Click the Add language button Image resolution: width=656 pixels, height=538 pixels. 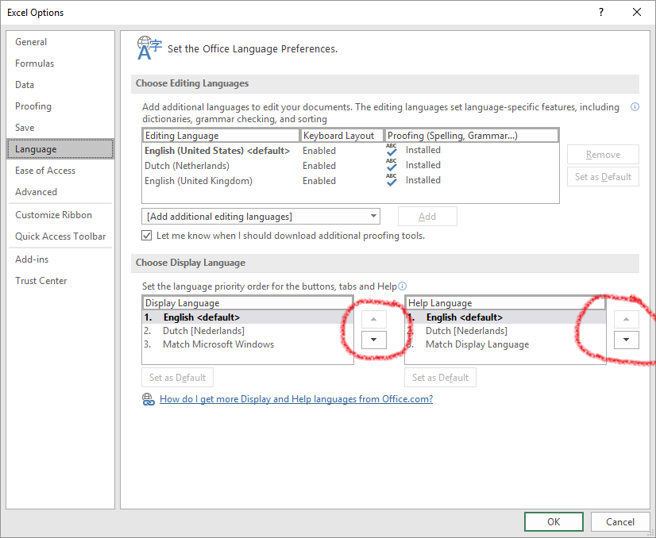point(427,217)
